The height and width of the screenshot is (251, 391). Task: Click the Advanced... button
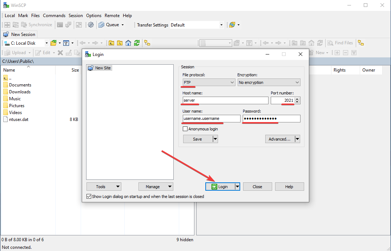[x=279, y=139]
